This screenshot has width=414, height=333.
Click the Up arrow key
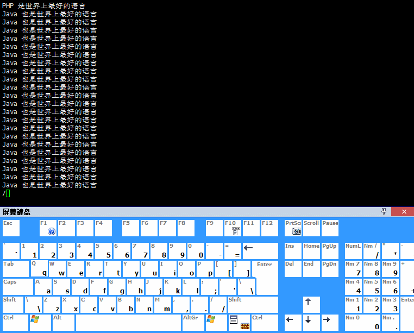click(x=311, y=304)
